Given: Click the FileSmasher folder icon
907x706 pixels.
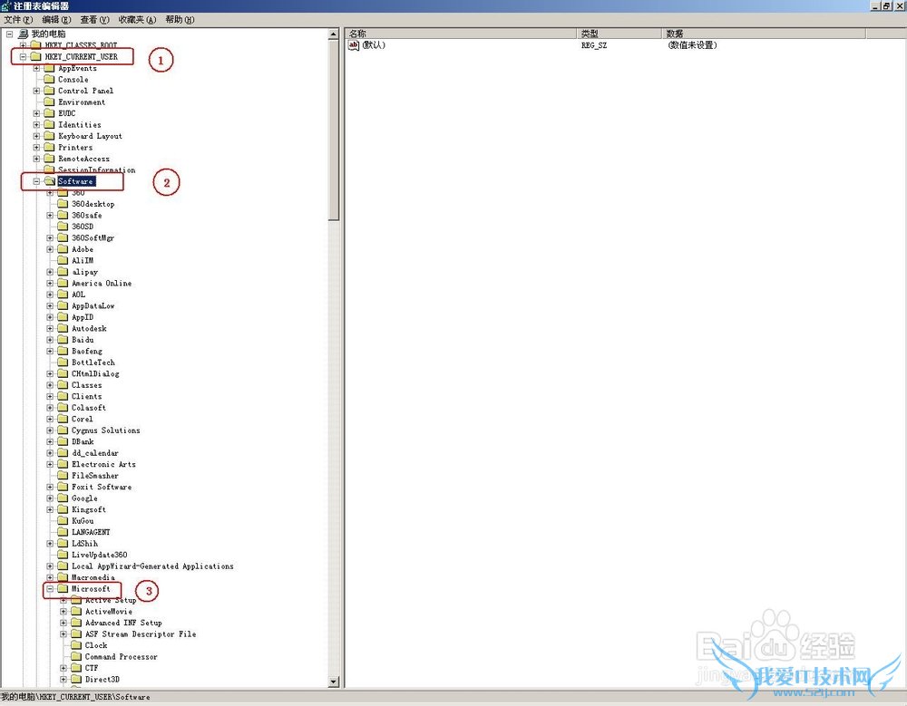Looking at the screenshot, I should coord(63,476).
